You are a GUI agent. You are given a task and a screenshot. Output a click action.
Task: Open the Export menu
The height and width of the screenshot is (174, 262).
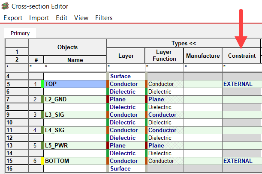(x=13, y=18)
